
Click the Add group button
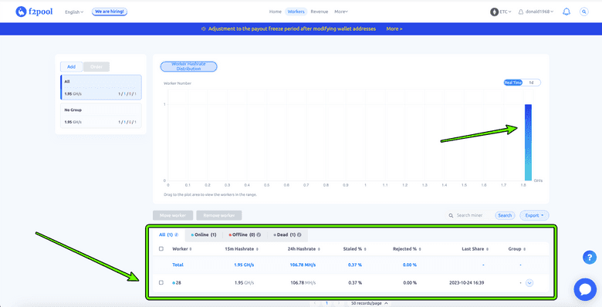pos(72,67)
